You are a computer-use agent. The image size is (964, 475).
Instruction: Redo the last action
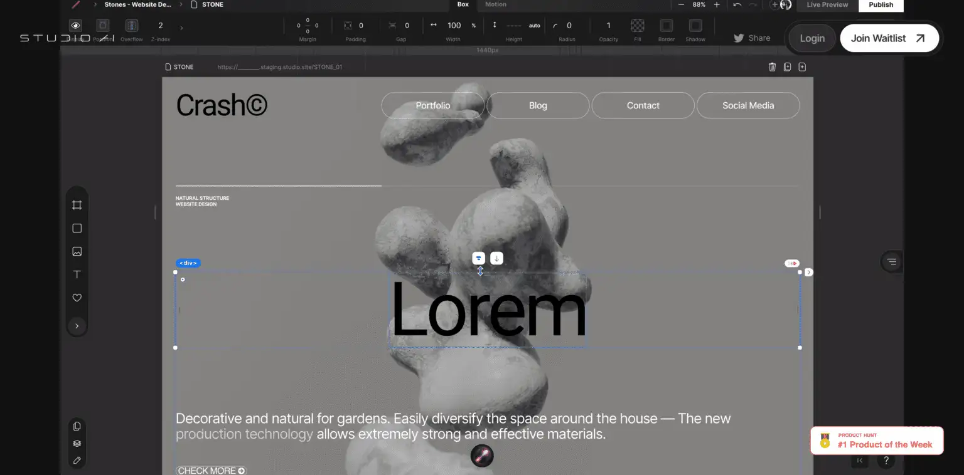753,4
